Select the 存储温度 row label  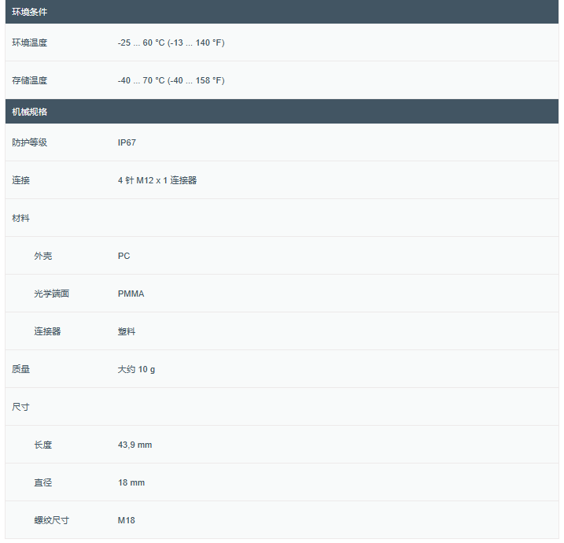[x=30, y=80]
